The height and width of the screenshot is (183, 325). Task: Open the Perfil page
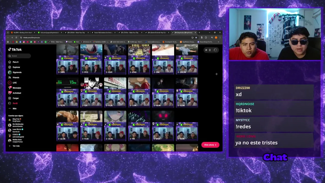13,103
